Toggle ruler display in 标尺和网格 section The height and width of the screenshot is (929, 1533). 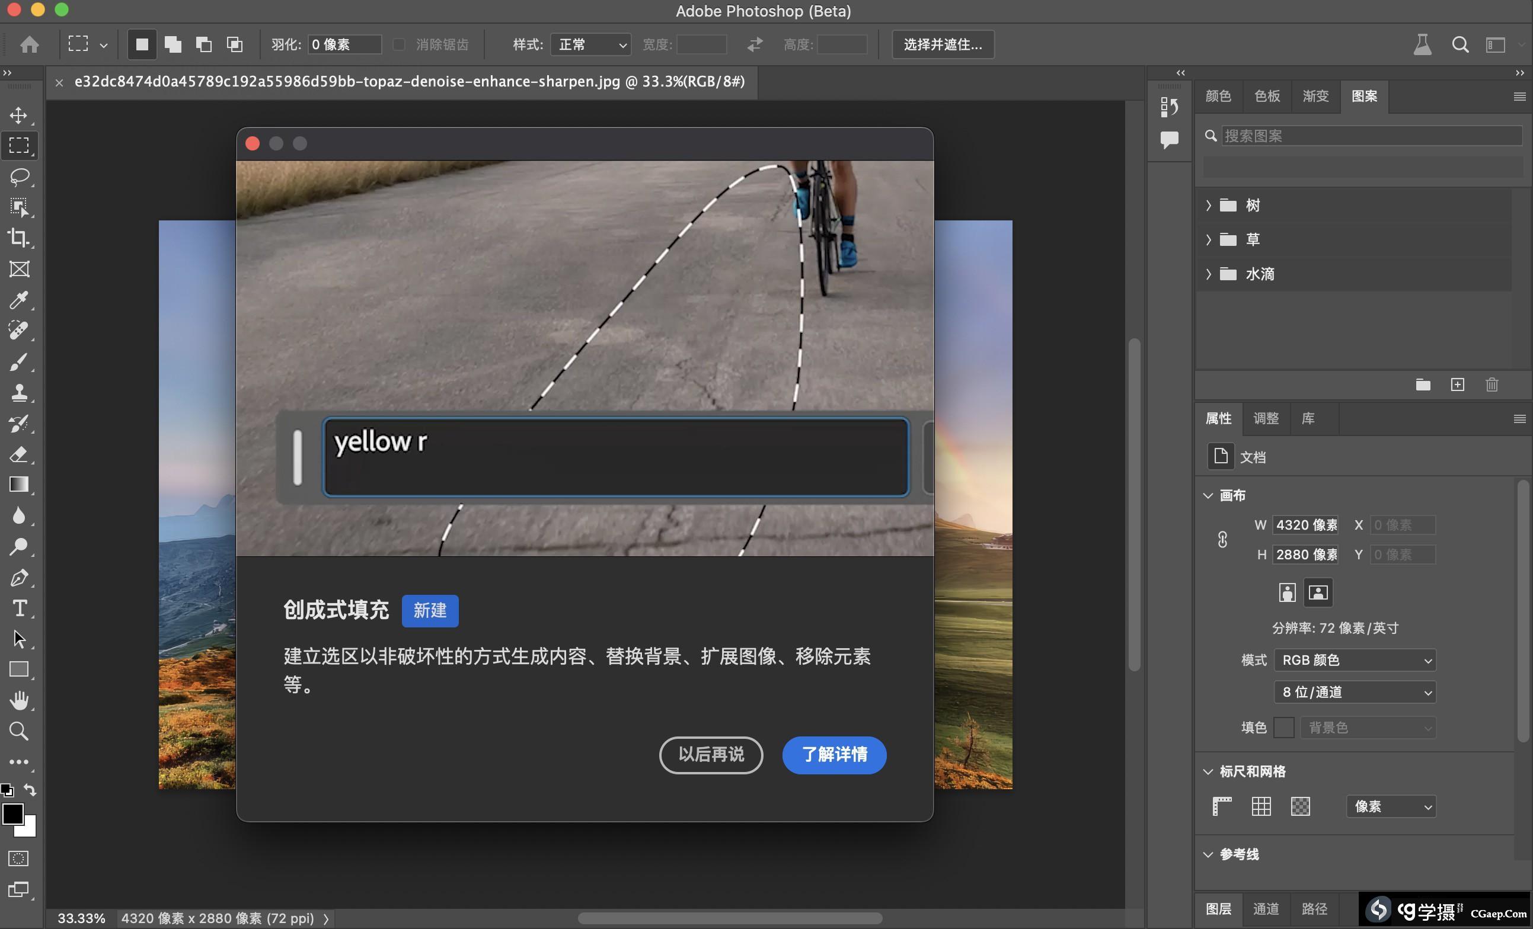coord(1222,806)
